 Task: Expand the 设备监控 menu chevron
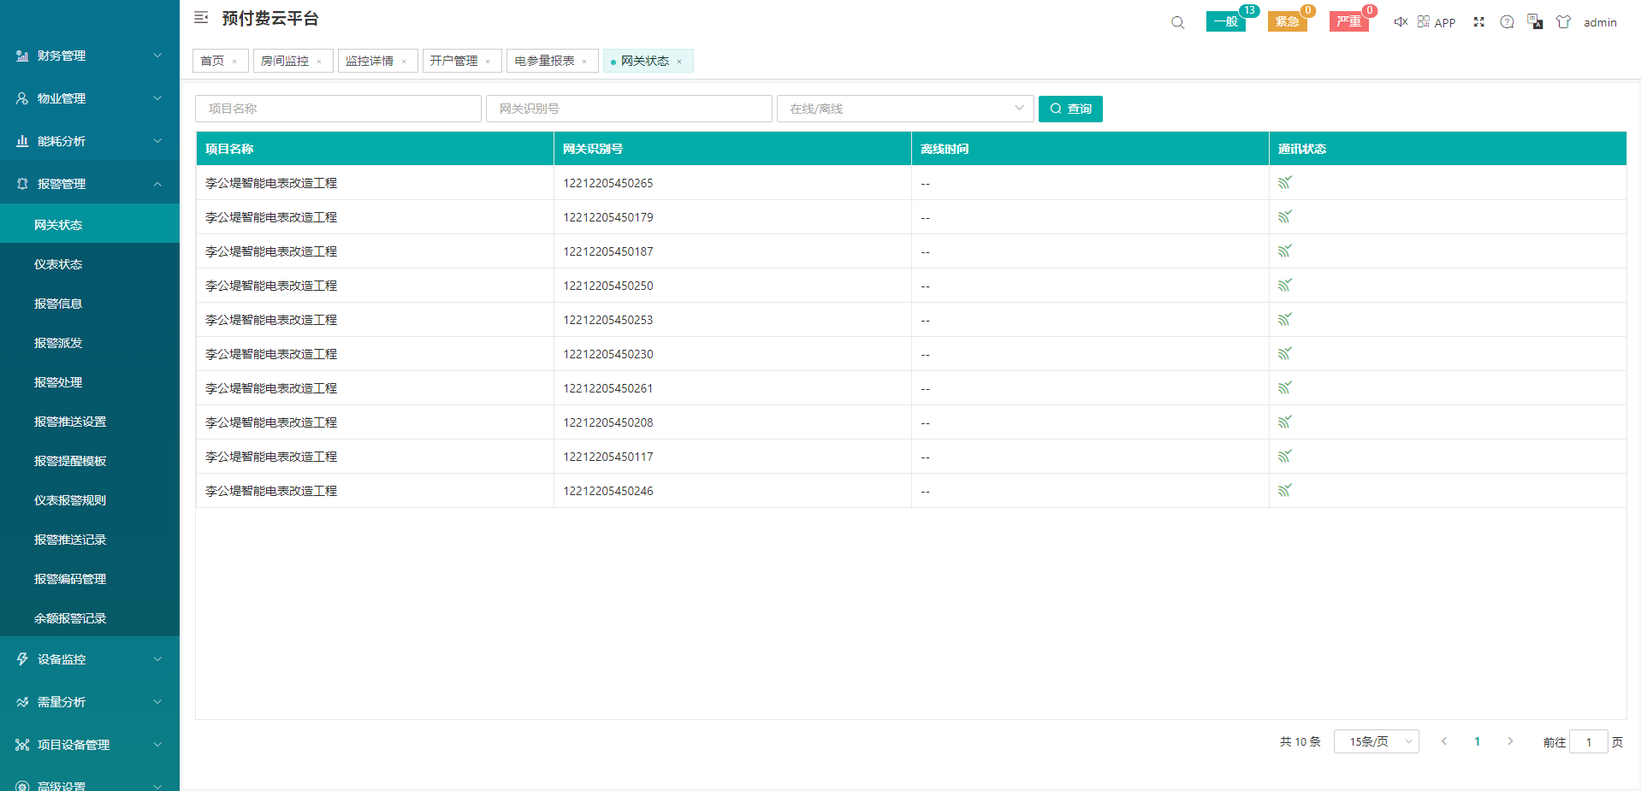coord(157,659)
